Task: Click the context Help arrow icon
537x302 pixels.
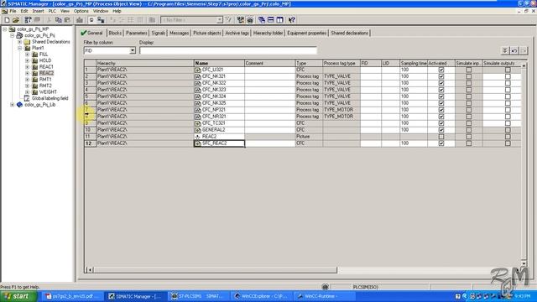Action: [x=291, y=20]
